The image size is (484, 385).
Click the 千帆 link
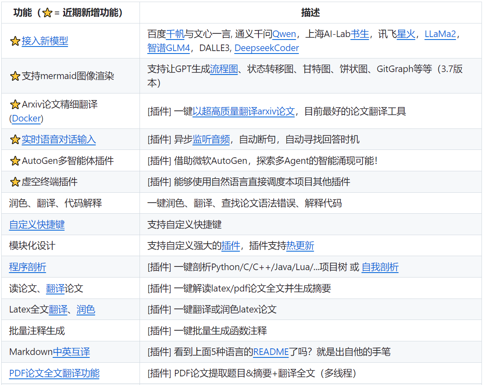click(175, 34)
